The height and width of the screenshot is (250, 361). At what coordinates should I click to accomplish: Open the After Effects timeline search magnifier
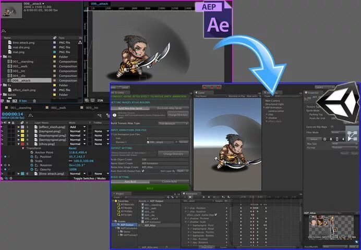[30, 116]
